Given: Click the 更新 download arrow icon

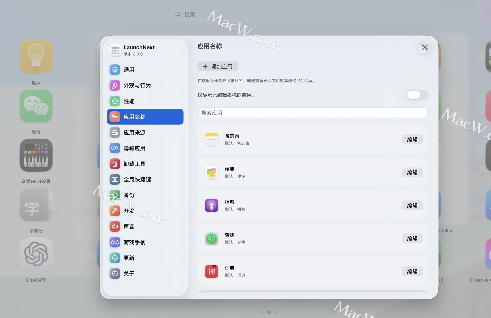Looking at the screenshot, I should [115, 258].
